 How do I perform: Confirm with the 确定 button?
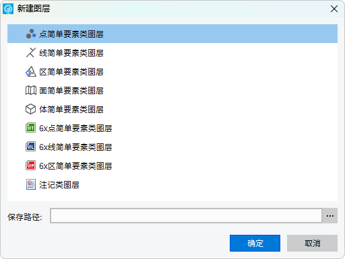click(x=255, y=243)
